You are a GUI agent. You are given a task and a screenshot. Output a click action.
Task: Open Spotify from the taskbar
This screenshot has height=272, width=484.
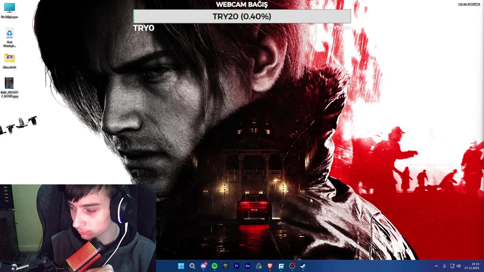click(214, 266)
